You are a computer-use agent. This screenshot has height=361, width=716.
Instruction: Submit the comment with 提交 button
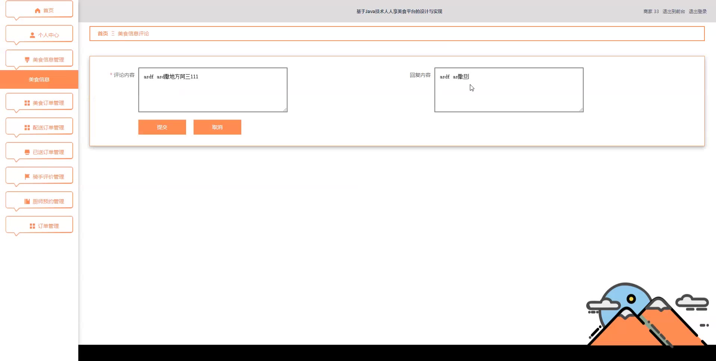162,127
